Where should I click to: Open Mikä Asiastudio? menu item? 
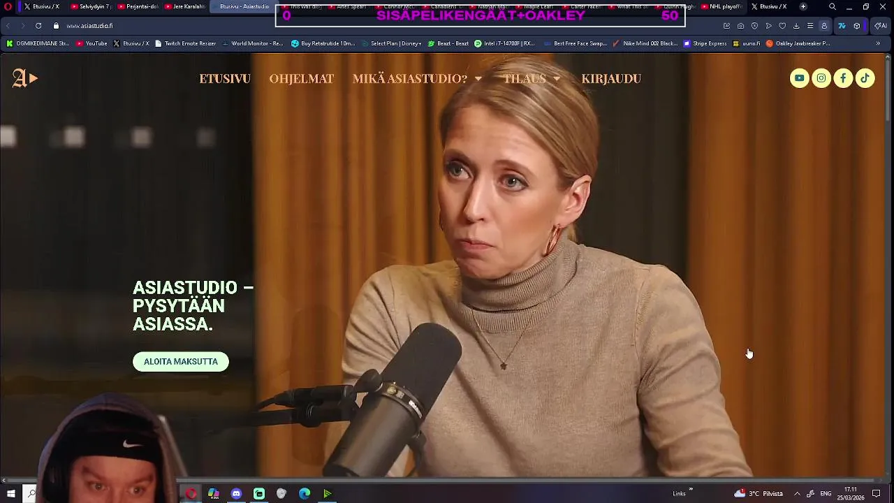(x=410, y=79)
